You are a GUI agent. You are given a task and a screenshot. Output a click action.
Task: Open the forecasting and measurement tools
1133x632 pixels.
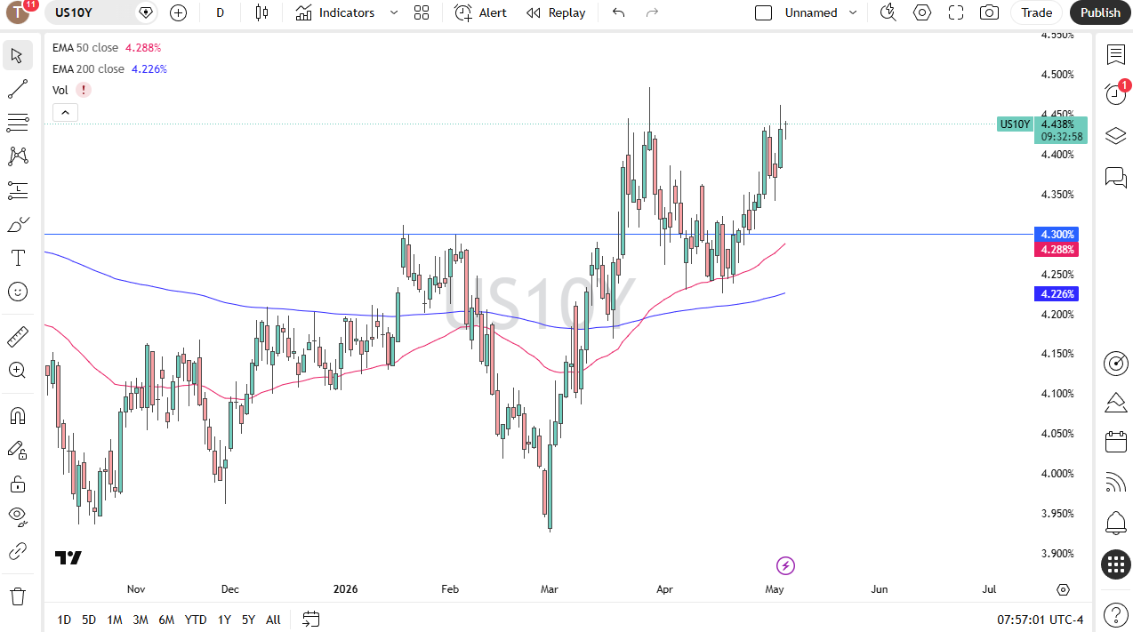coord(17,190)
